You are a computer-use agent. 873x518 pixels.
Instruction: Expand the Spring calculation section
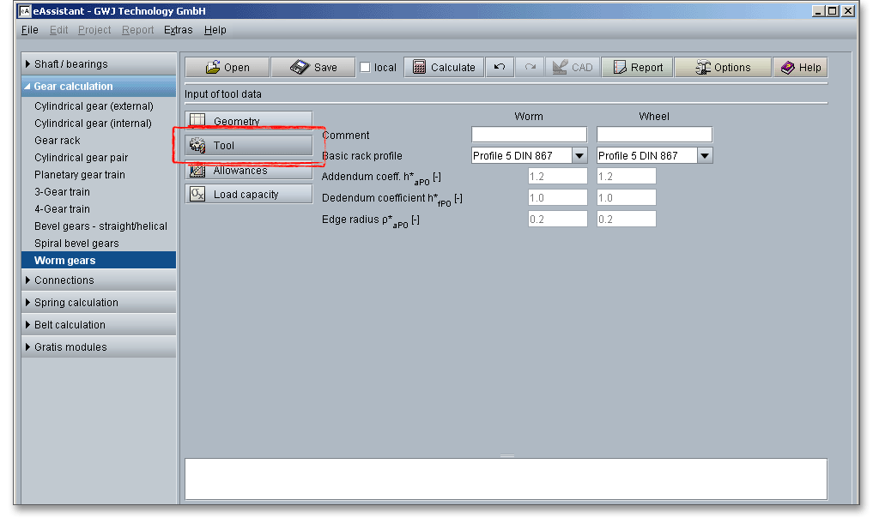pos(99,303)
